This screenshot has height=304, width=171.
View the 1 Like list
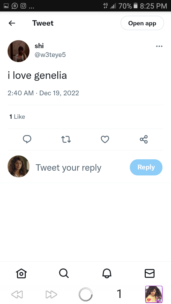pyautogui.click(x=17, y=117)
